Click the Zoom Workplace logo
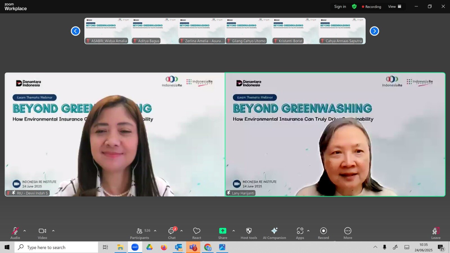 click(x=15, y=7)
